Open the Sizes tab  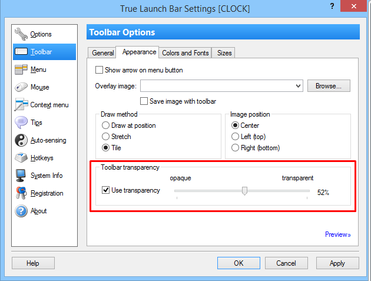tap(224, 53)
